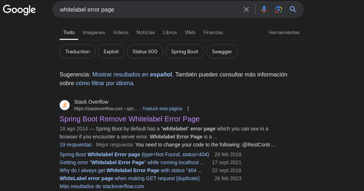Click Traducir esta página link
The height and width of the screenshot is (191, 364).
(162, 109)
